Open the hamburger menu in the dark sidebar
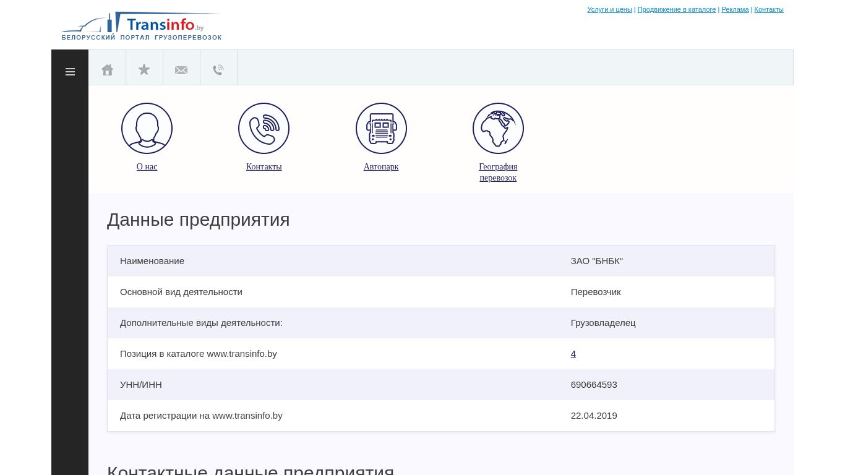Viewport: 845px width, 475px height. tap(70, 72)
